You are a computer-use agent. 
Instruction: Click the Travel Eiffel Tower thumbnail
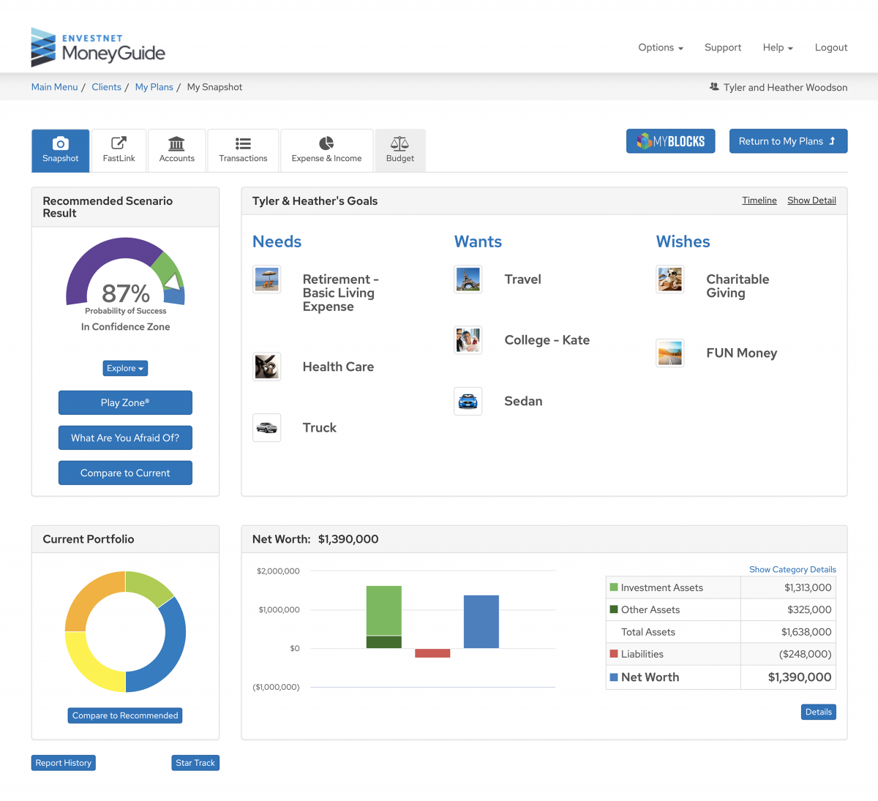[468, 279]
